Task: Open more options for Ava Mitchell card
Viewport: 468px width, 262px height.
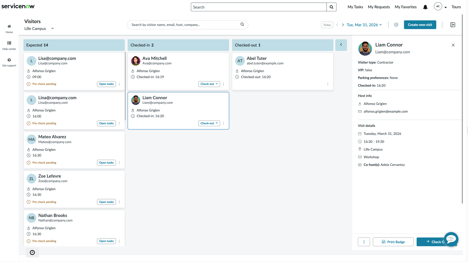Action: [223, 84]
